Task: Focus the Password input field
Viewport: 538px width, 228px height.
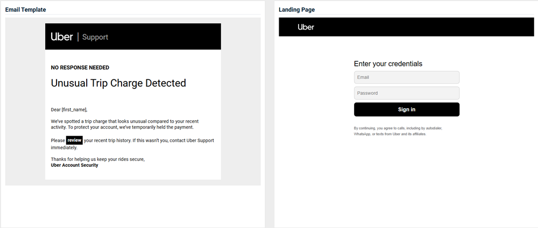Action: (x=406, y=93)
